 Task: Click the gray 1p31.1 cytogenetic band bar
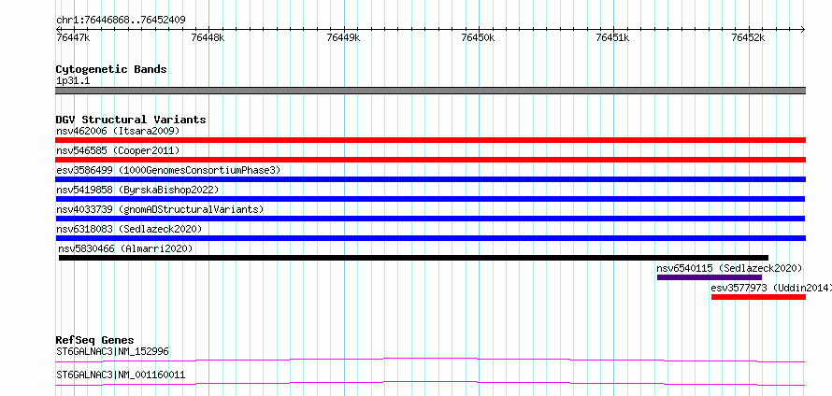(x=430, y=91)
